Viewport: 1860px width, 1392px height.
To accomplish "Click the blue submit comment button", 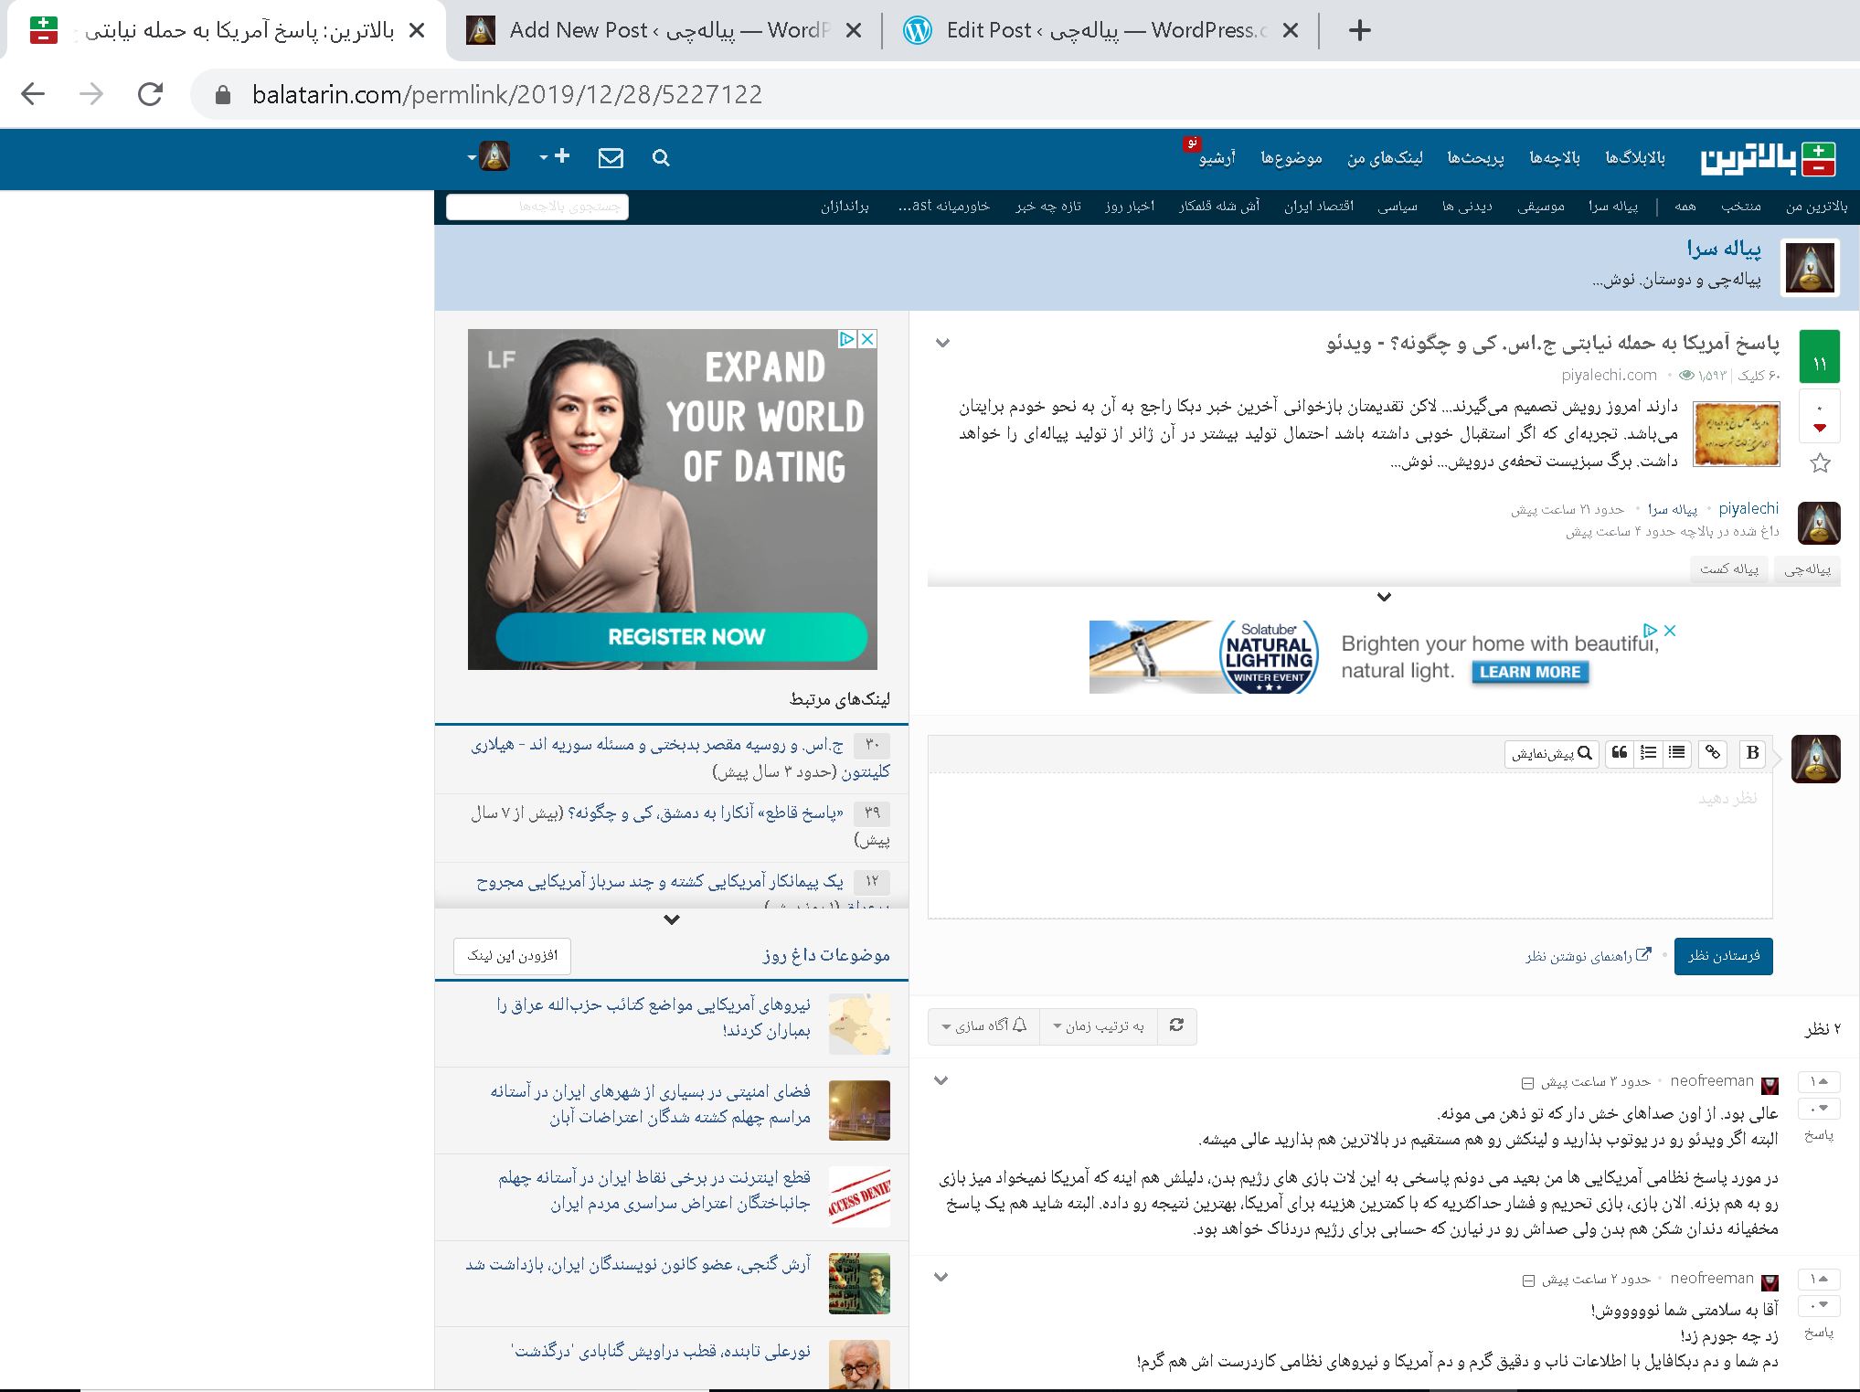I will (x=1723, y=956).
